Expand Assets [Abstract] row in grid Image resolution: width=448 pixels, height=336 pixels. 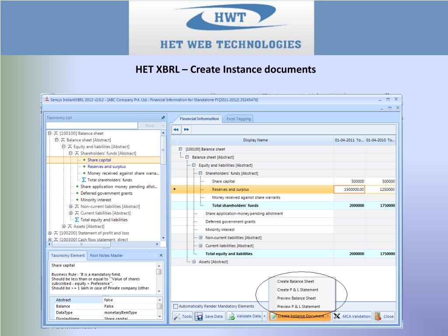coord(194,262)
